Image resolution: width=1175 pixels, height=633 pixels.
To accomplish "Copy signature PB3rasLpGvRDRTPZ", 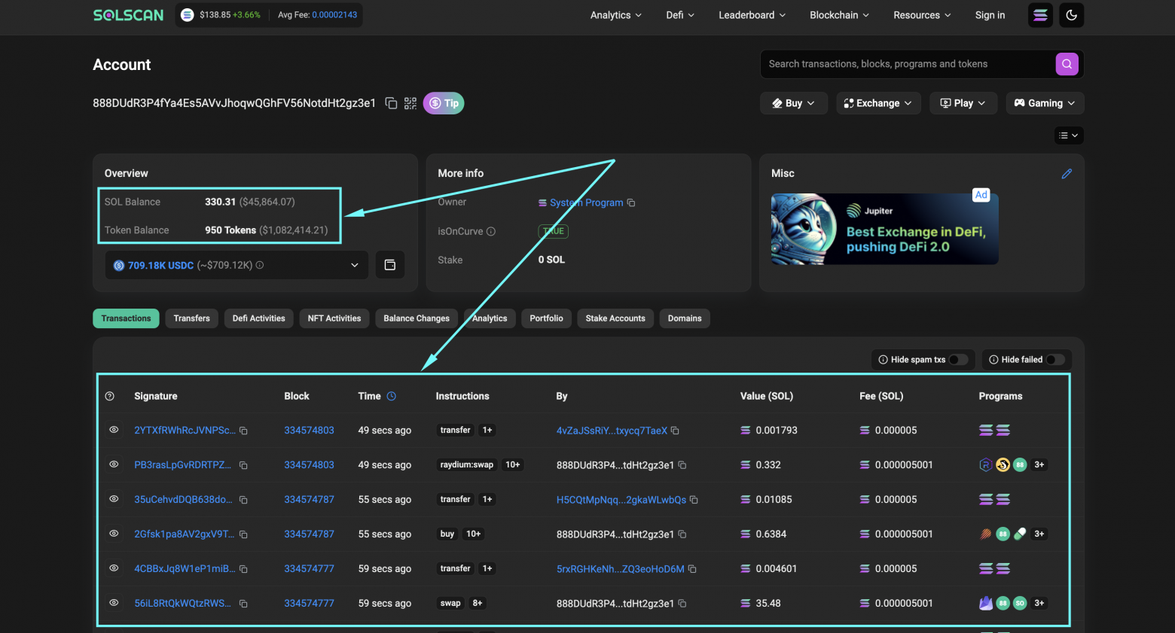I will point(243,465).
